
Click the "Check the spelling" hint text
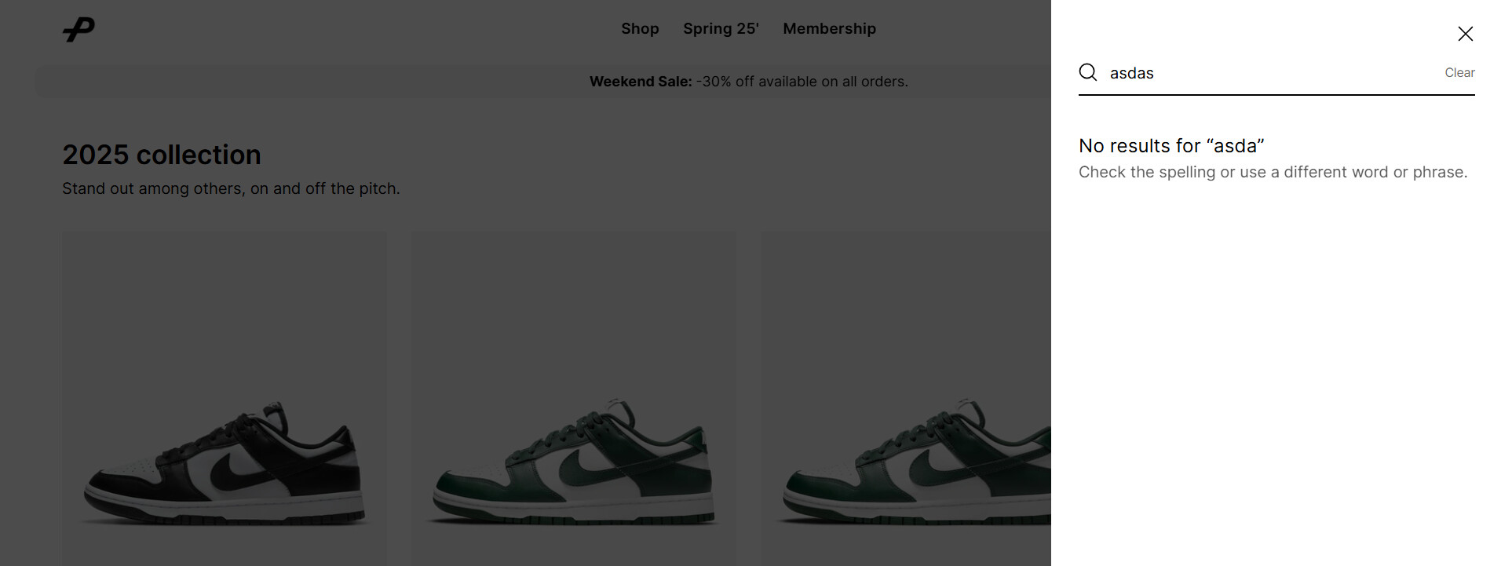pyautogui.click(x=1273, y=172)
